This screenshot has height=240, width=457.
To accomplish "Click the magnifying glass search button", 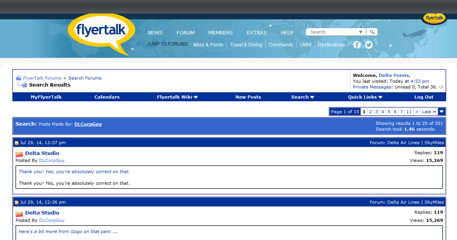I will [x=372, y=32].
